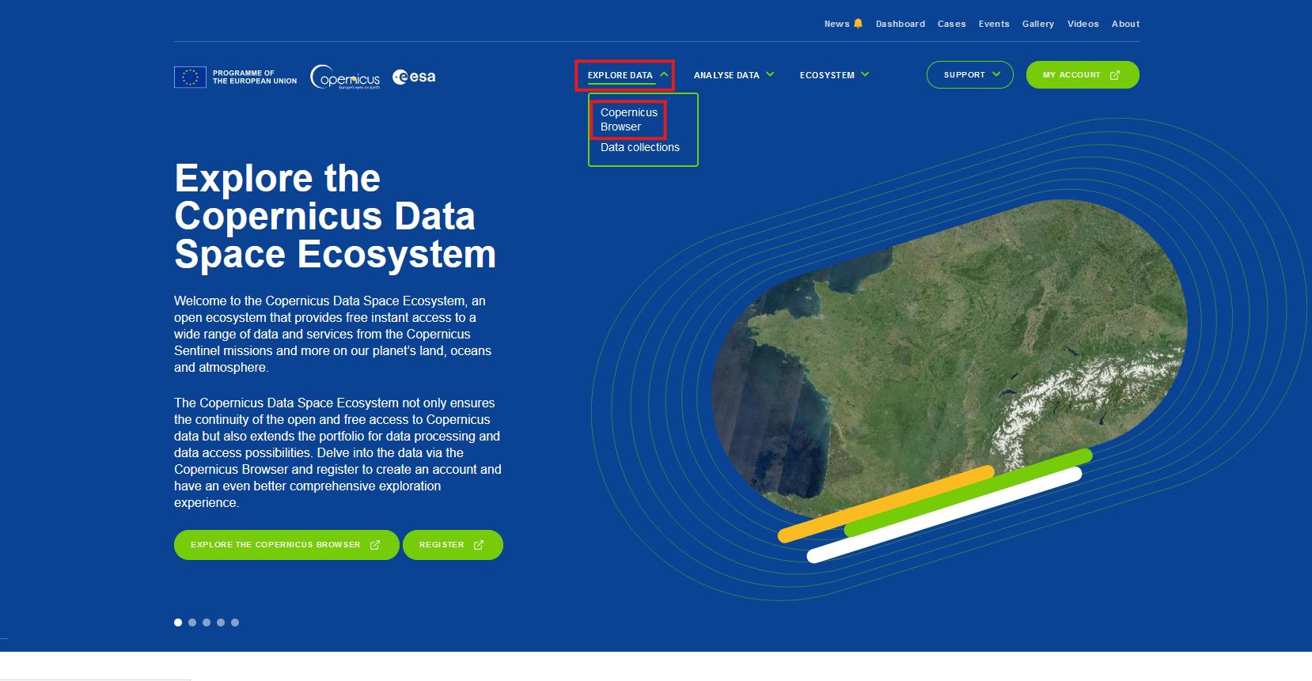Jump to the last carousel slide dot

pos(235,622)
